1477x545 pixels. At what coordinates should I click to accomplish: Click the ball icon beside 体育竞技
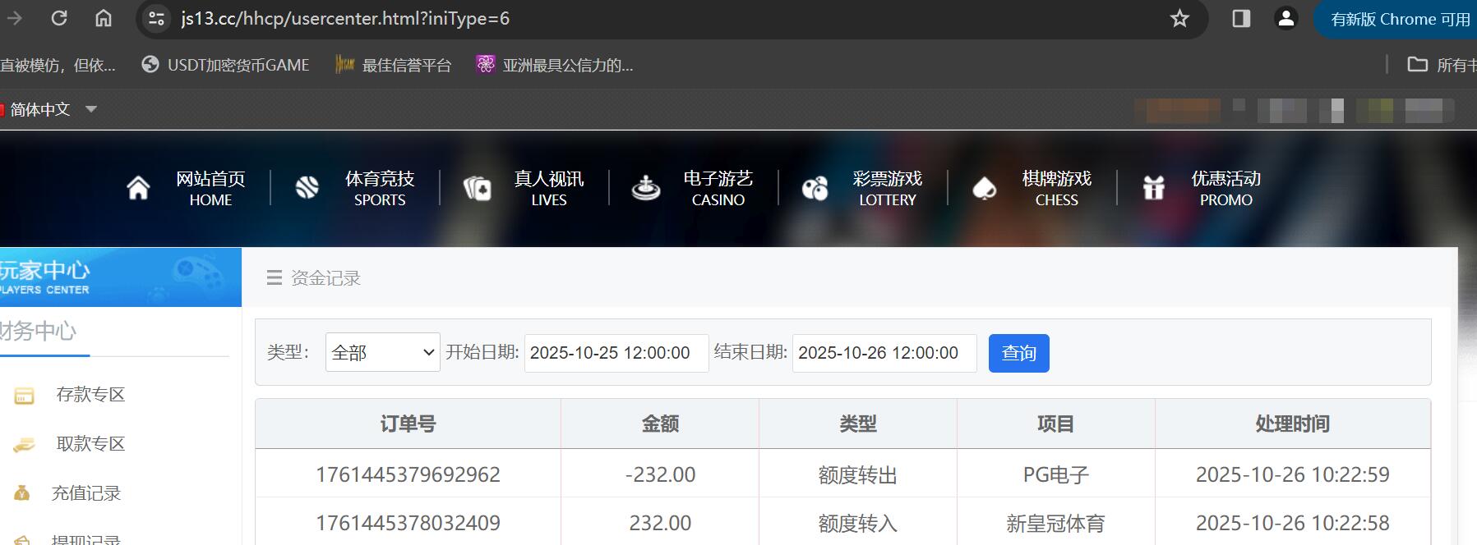[x=307, y=188]
